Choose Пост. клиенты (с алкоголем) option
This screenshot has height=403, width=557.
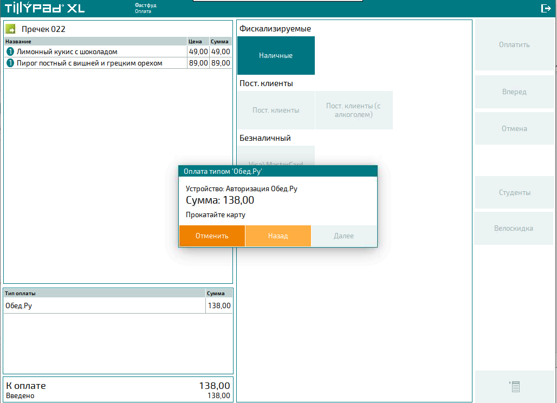(x=354, y=110)
